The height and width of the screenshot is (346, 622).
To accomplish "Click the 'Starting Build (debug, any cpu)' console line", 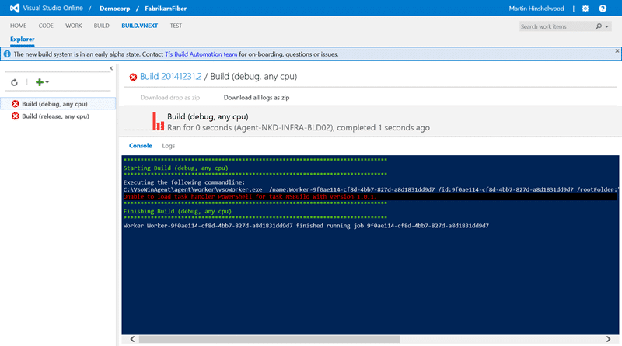I will (x=176, y=168).
